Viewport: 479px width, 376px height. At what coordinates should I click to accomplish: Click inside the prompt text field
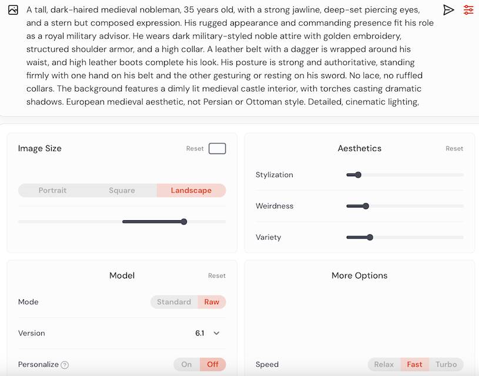coord(223,56)
